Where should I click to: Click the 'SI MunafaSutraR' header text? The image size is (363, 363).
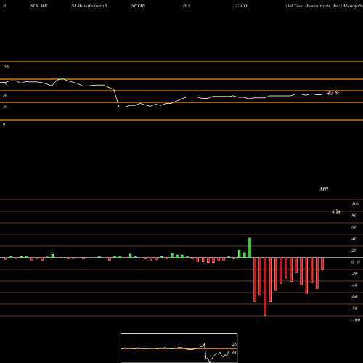coord(89,6)
